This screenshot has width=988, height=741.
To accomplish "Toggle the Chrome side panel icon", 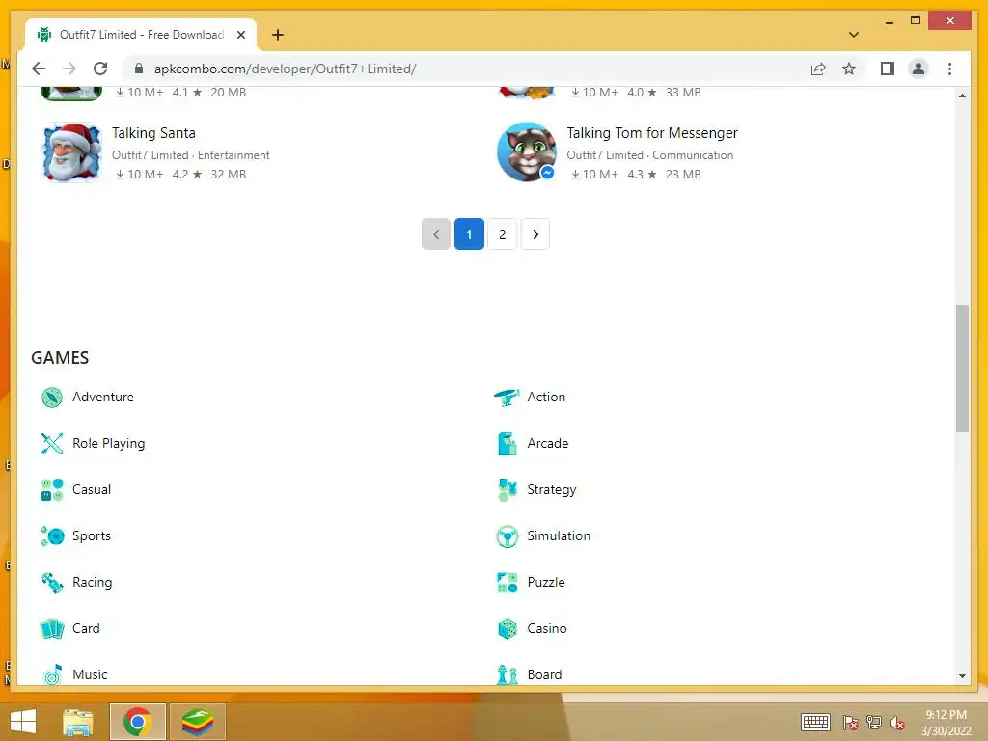I will 888,69.
